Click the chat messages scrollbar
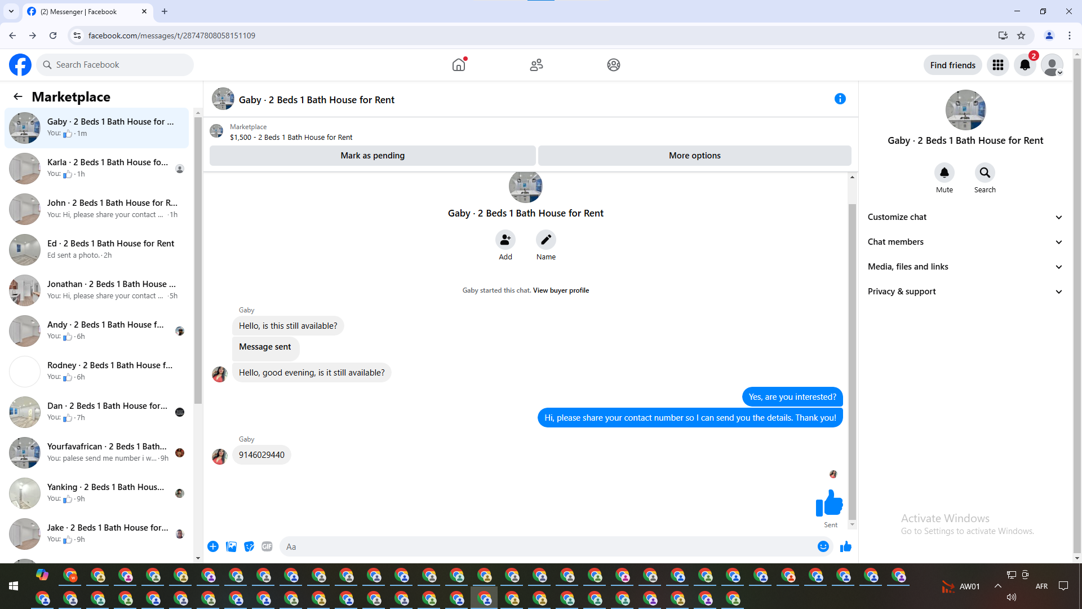The image size is (1082, 609). pos(852,361)
